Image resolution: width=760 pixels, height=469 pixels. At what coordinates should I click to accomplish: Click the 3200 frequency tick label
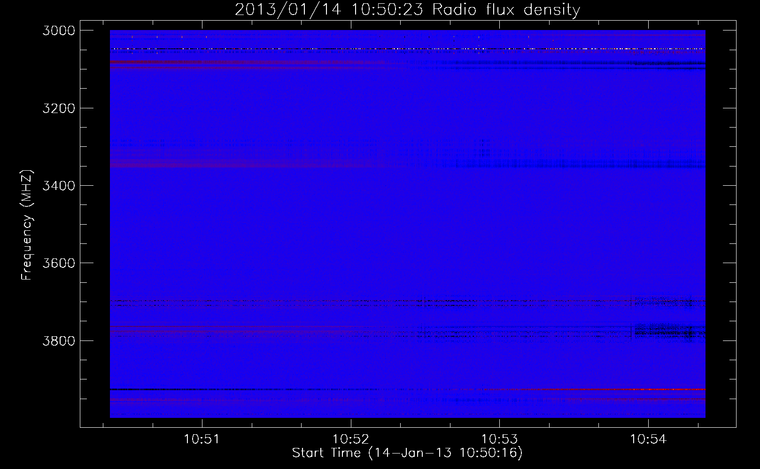pyautogui.click(x=59, y=108)
